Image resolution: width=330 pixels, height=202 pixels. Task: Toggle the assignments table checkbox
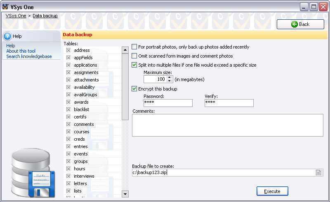tap(68, 72)
